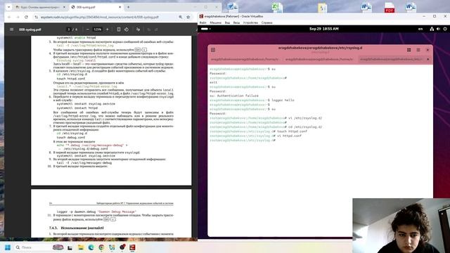This screenshot has height=253, width=450.
Task: Click the zoom magnifier icon in address bar
Action: point(180,17)
